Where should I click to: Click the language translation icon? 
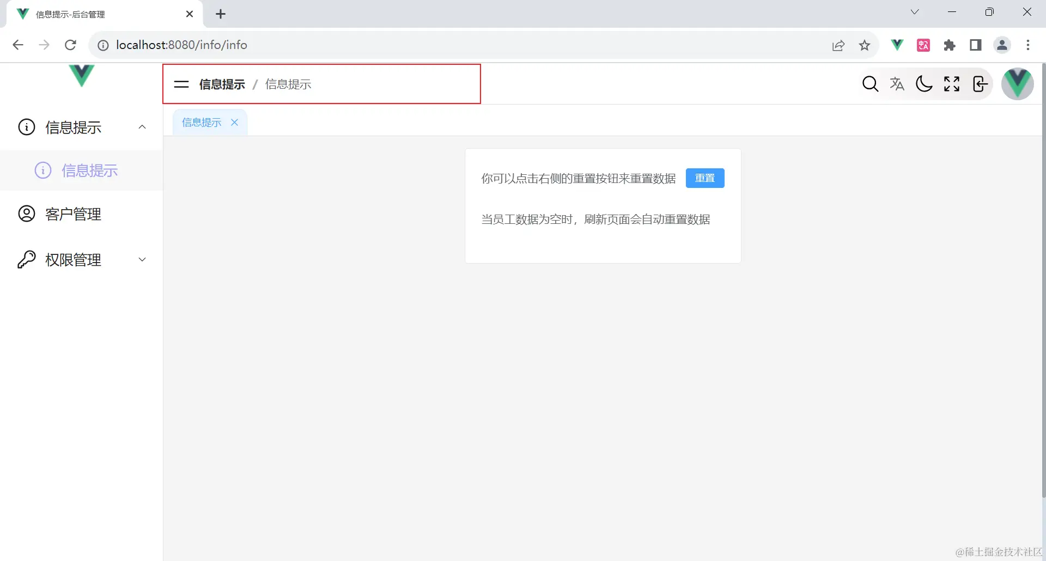point(897,84)
